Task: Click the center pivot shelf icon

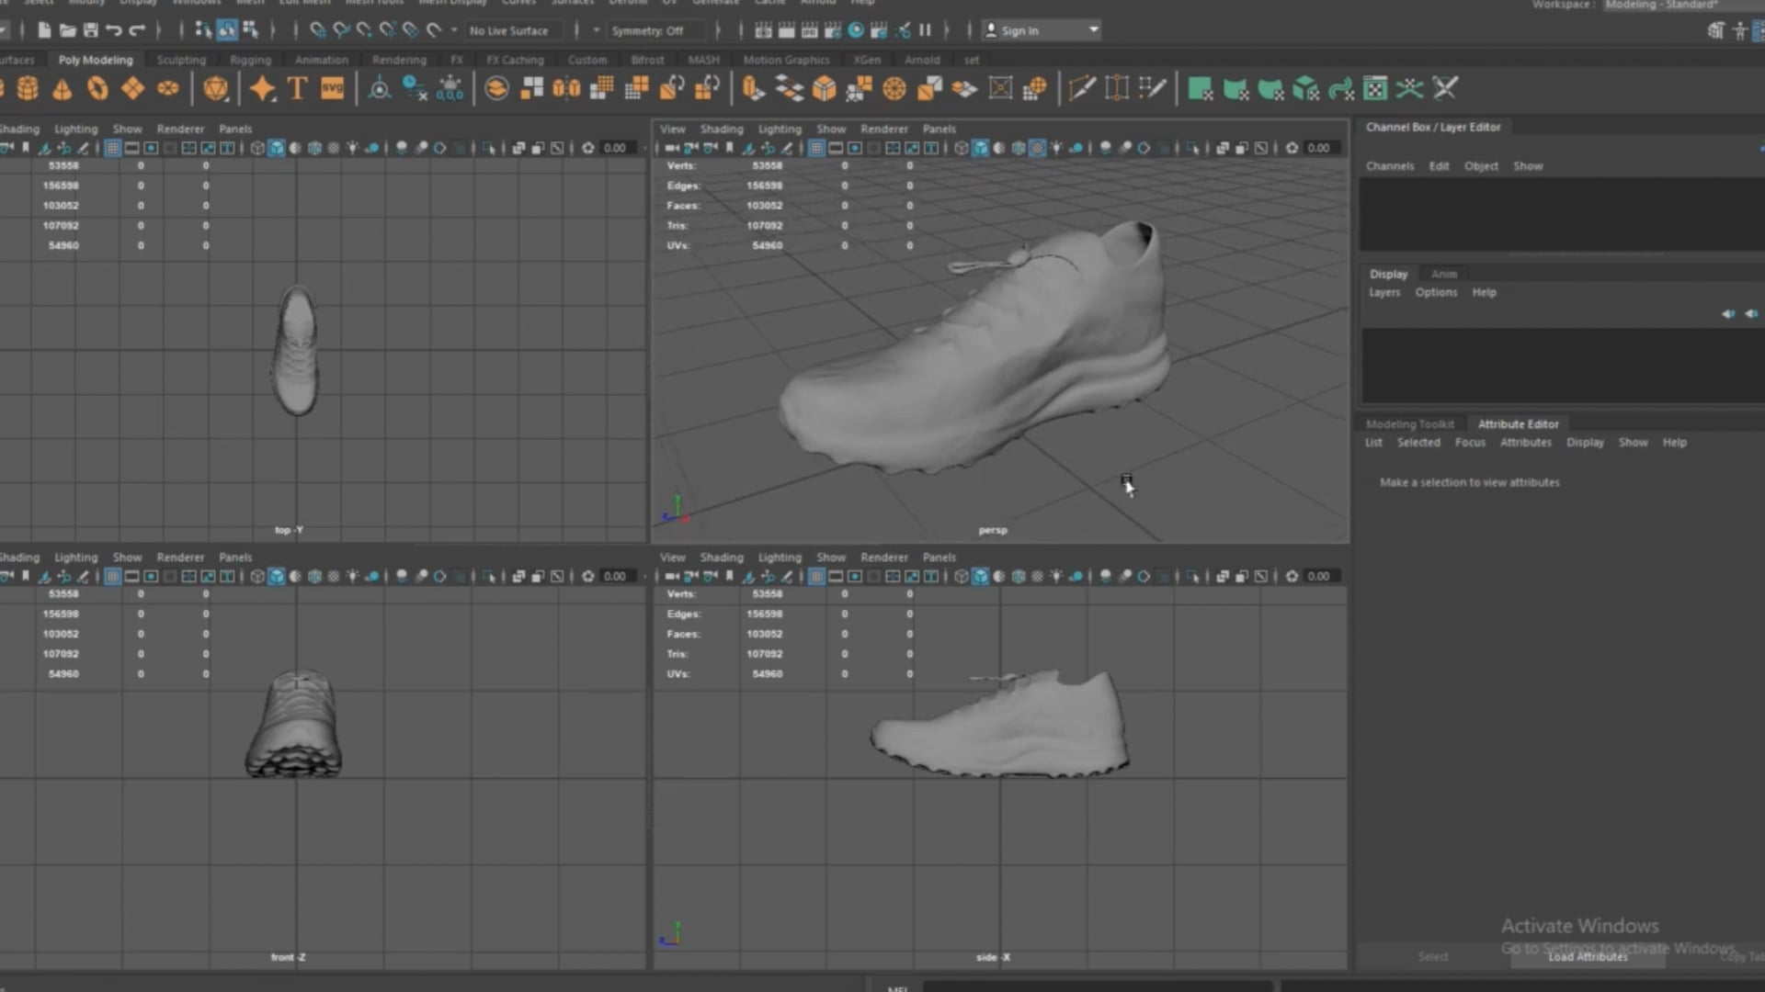Action: tap(379, 89)
